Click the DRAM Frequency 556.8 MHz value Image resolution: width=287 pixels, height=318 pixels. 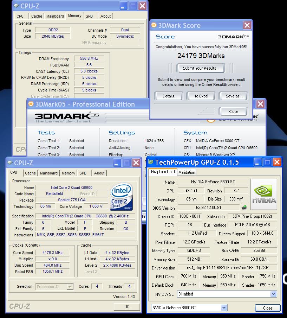(x=89, y=58)
